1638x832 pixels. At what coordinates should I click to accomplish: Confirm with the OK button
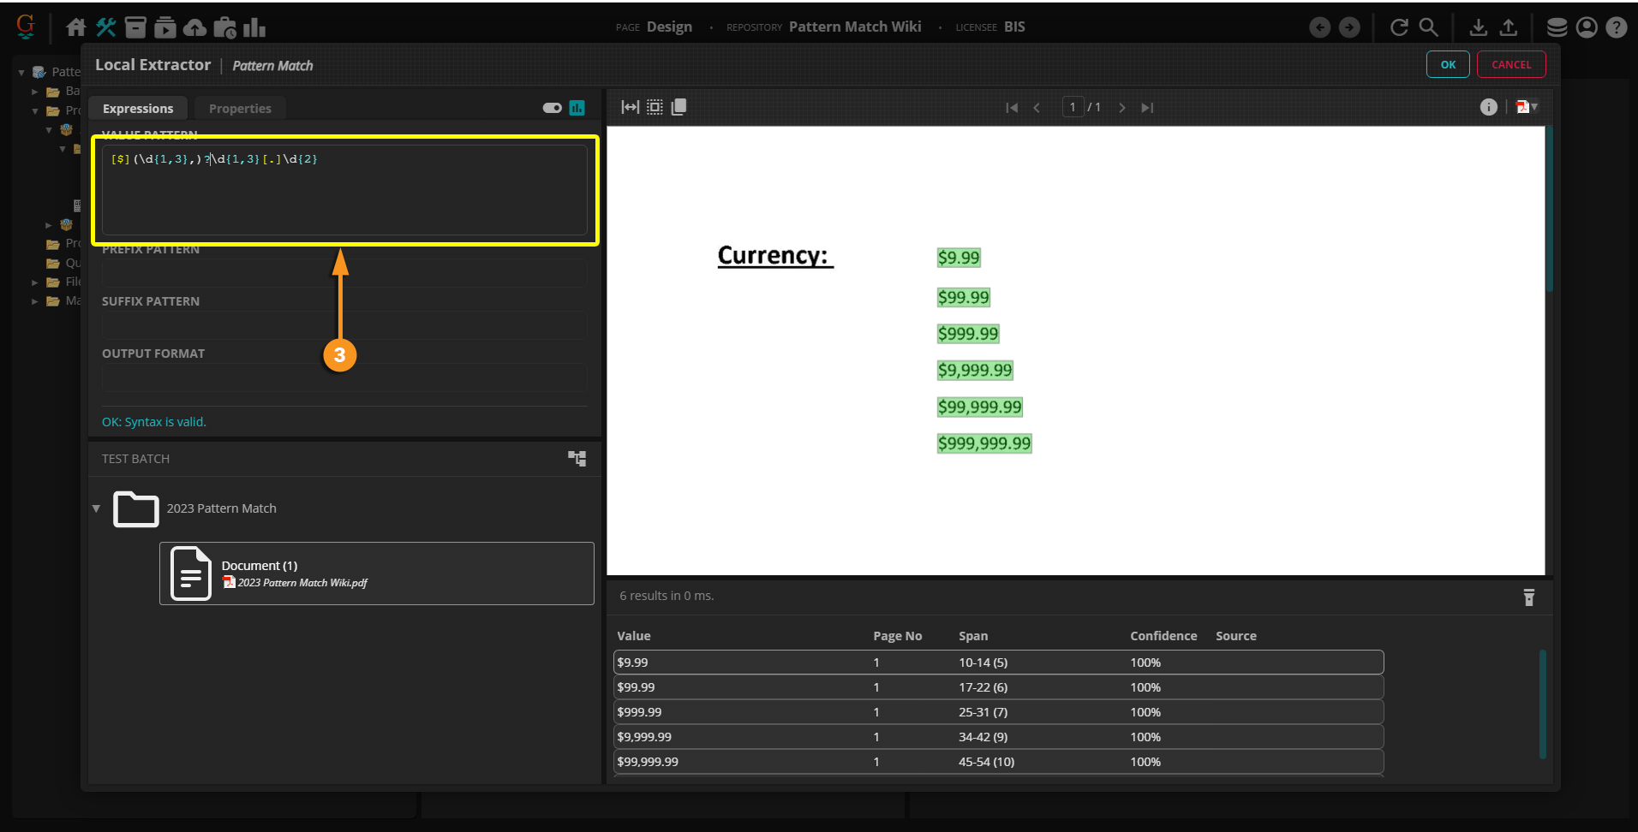(1448, 64)
